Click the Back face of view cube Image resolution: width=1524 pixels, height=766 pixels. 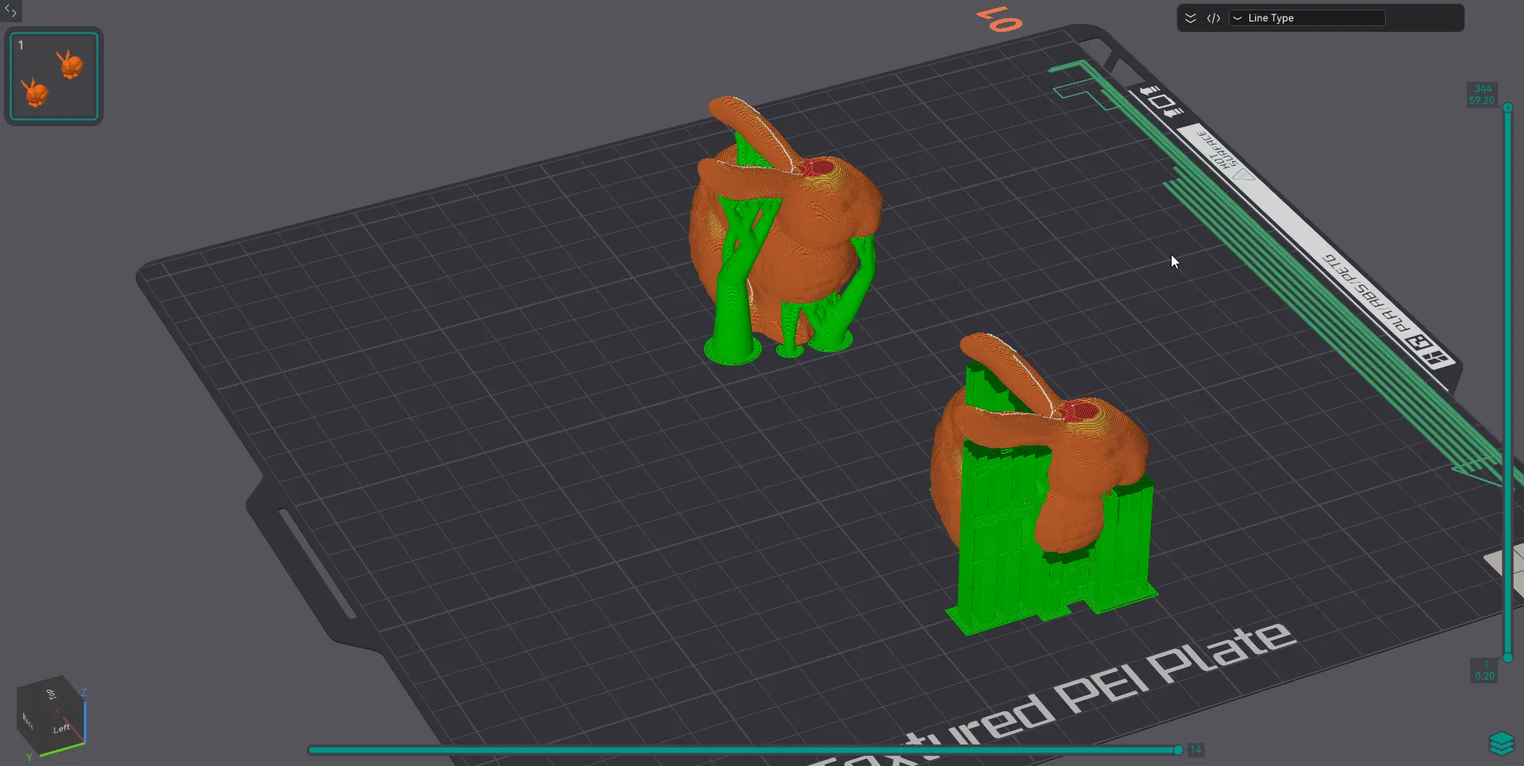(x=29, y=720)
